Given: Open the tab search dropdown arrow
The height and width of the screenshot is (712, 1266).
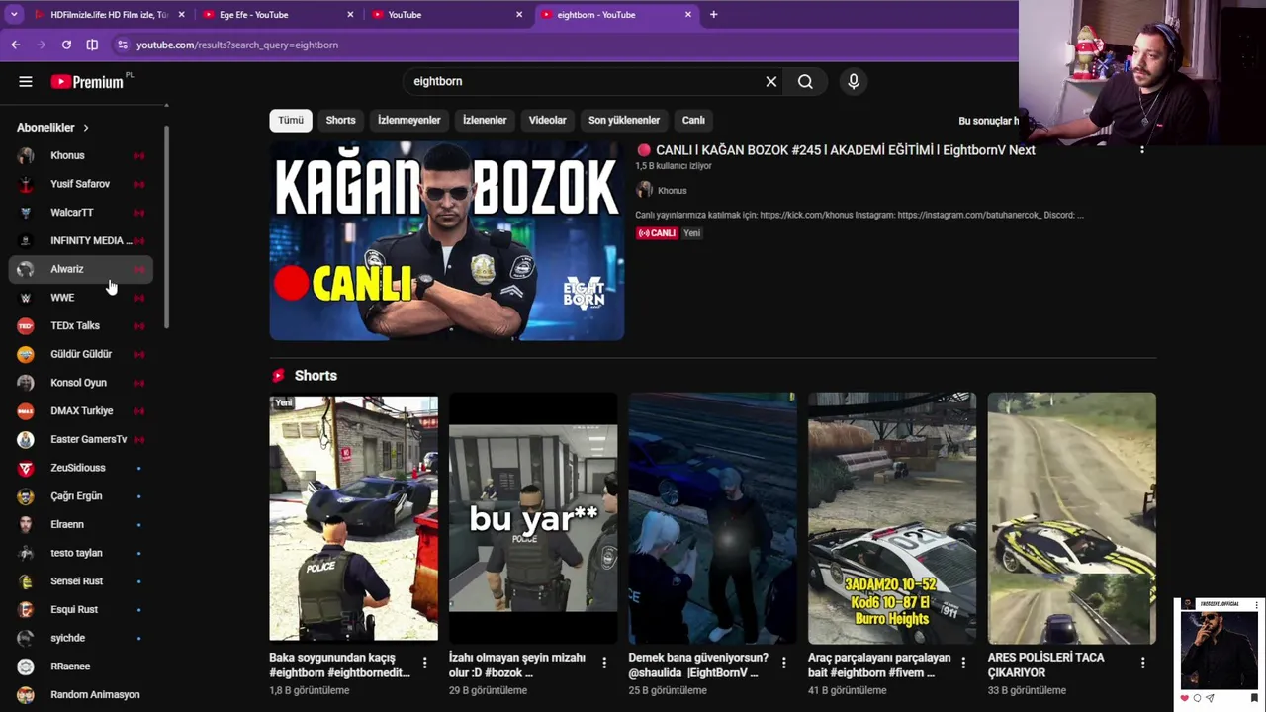Looking at the screenshot, I should click(14, 15).
